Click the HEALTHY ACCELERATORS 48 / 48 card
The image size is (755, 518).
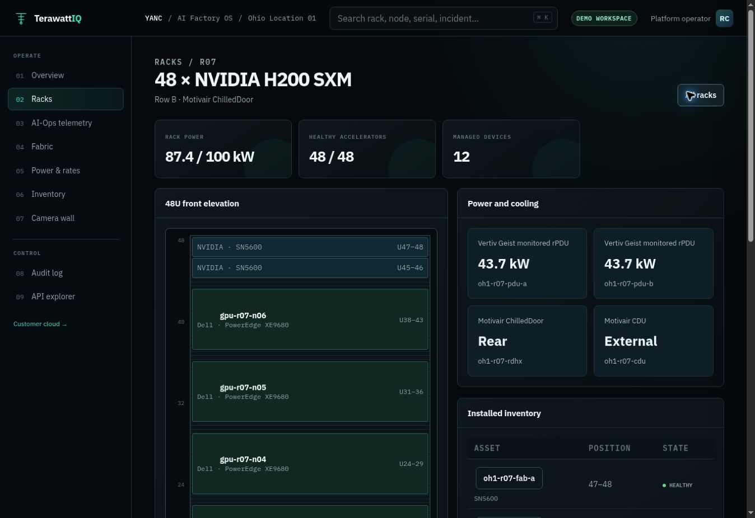click(367, 149)
